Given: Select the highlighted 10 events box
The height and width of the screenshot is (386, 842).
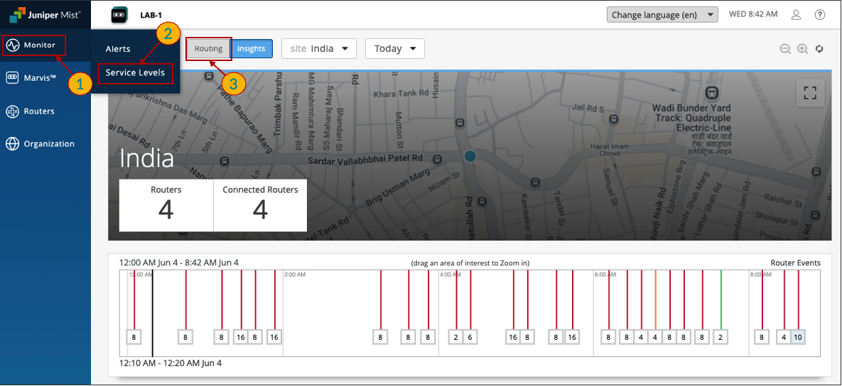Looking at the screenshot, I should coord(798,338).
